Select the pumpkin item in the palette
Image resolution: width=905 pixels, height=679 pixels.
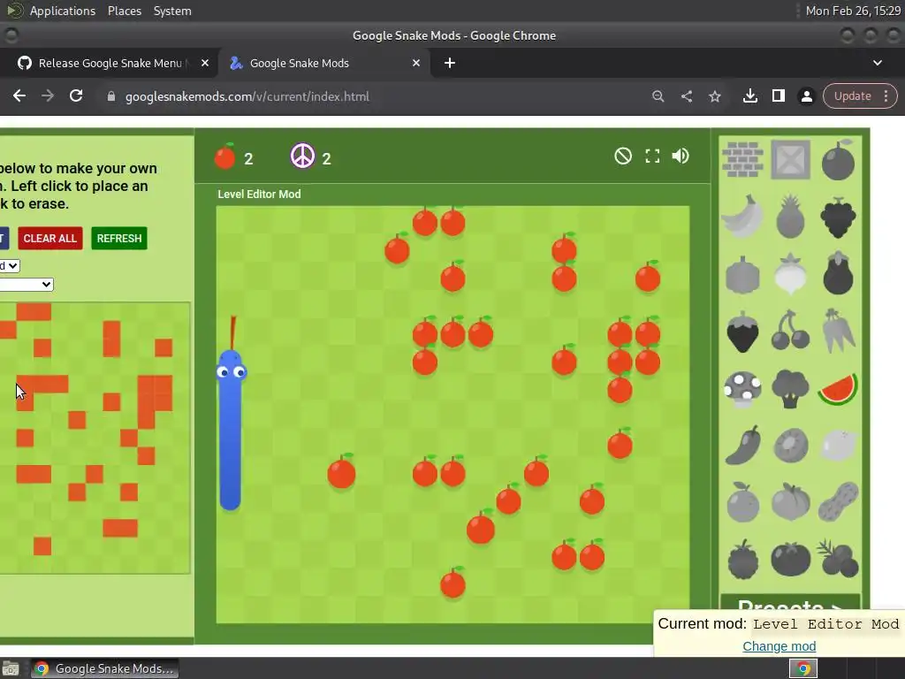[x=742, y=275]
